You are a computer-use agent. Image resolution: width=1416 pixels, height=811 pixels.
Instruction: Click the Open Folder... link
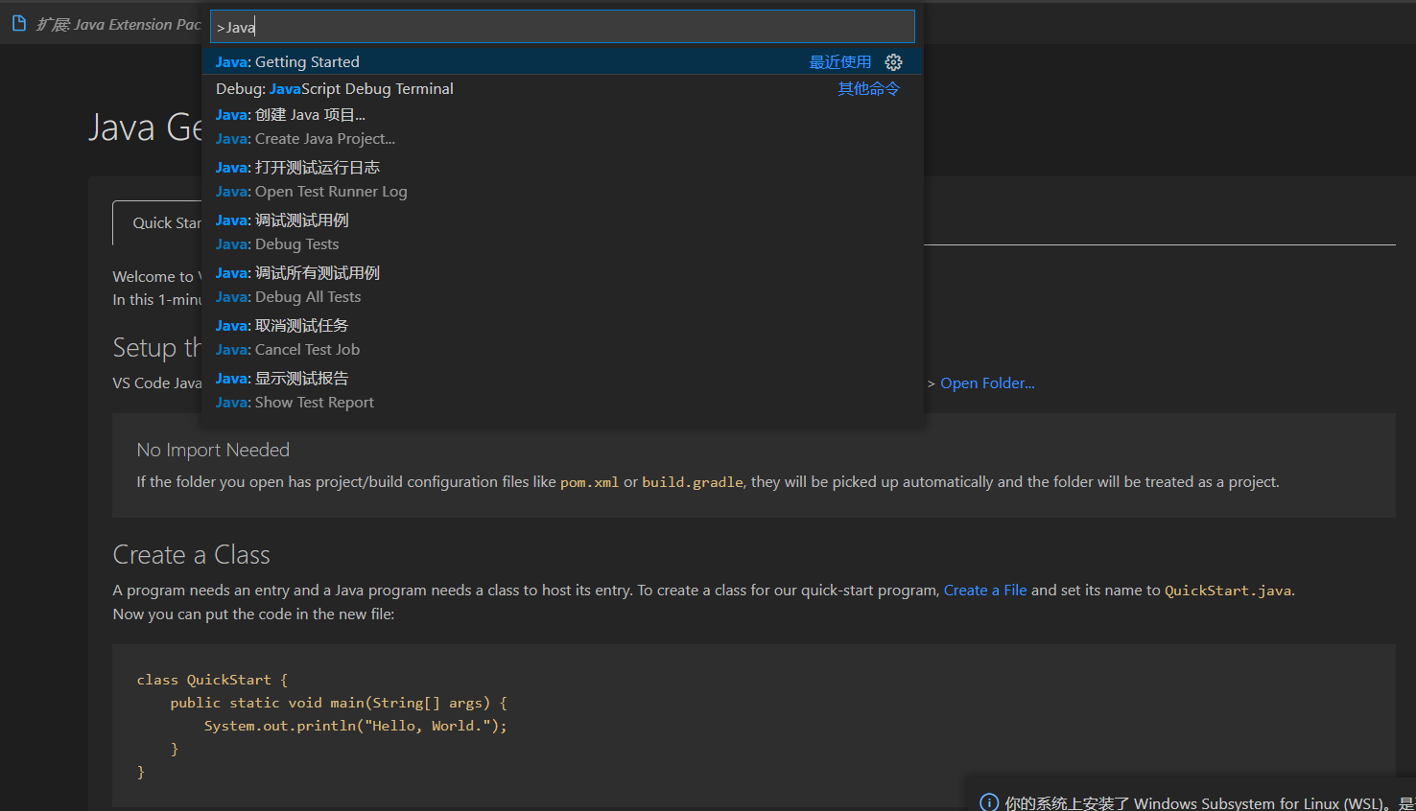987,383
